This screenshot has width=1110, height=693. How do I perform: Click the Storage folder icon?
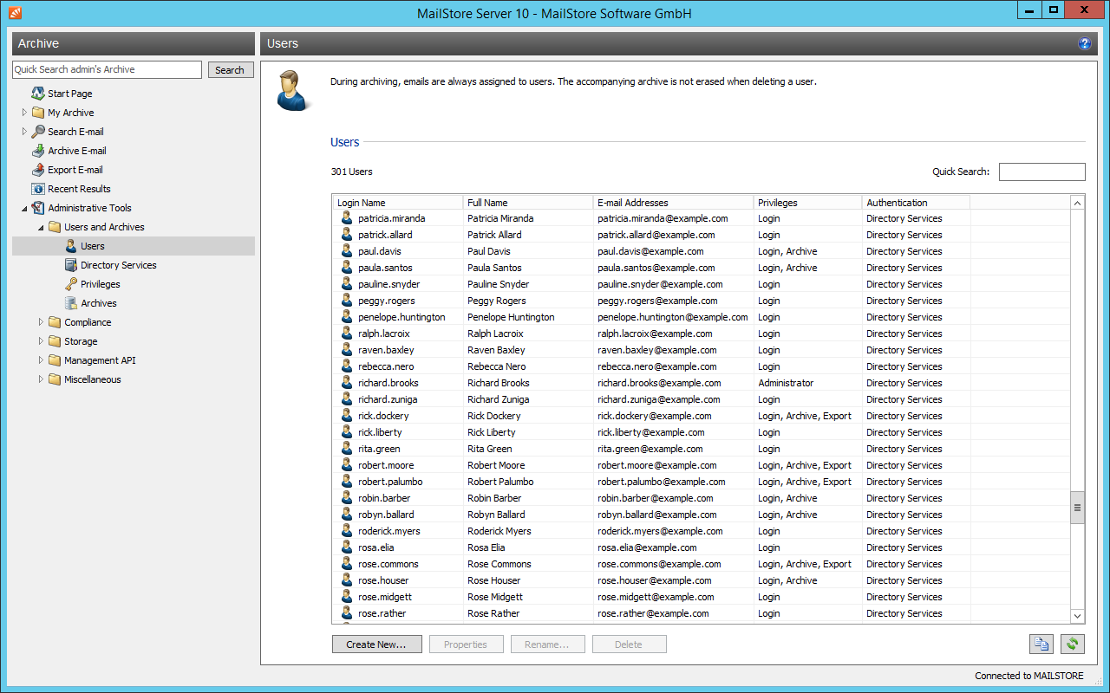pos(55,341)
